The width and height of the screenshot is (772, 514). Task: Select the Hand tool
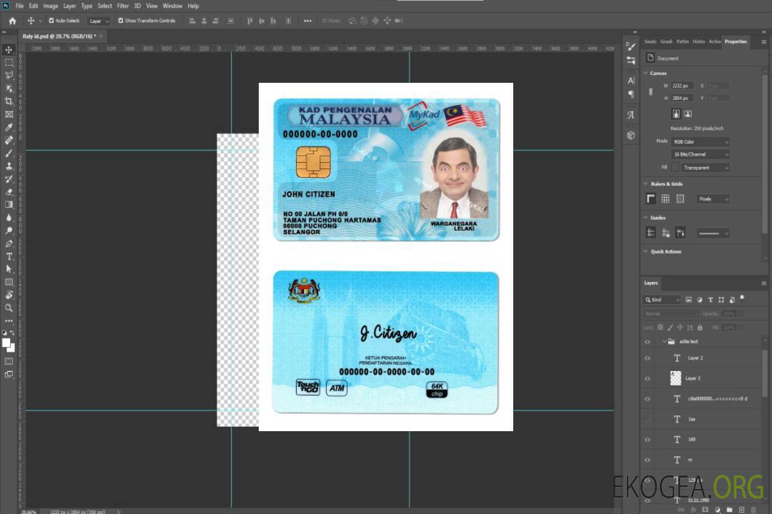9,295
